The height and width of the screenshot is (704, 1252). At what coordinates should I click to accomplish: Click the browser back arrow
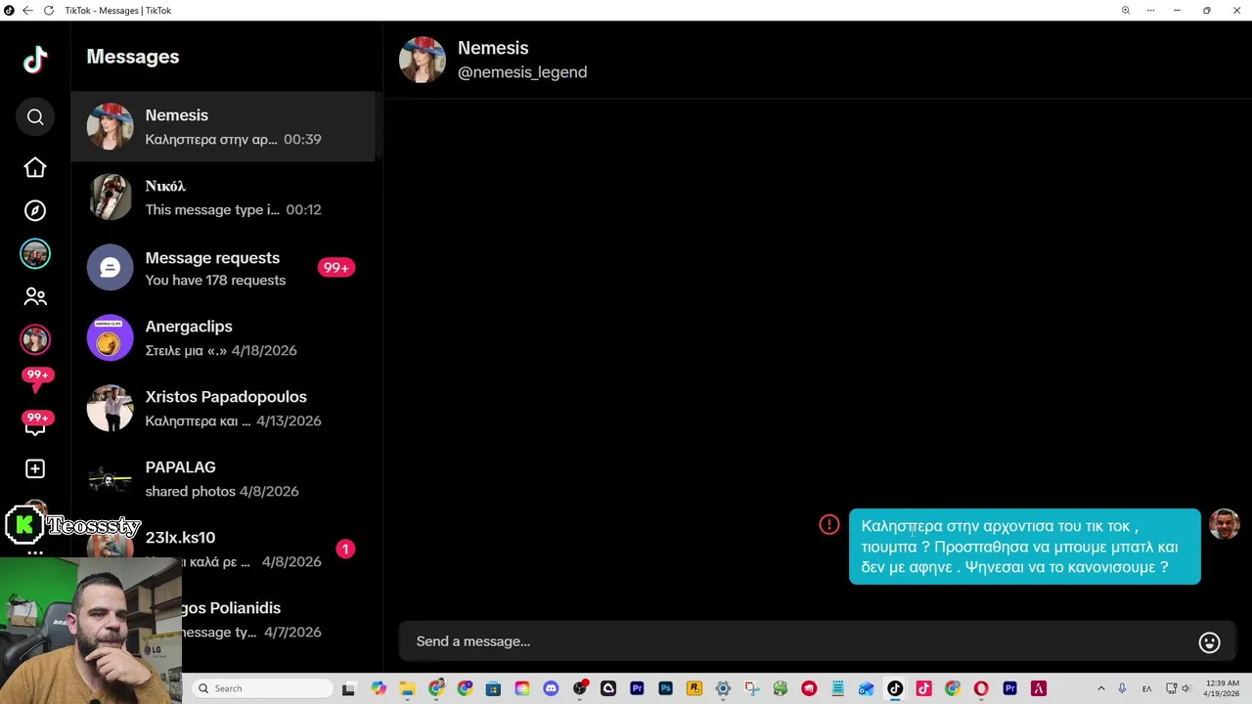coord(27,10)
